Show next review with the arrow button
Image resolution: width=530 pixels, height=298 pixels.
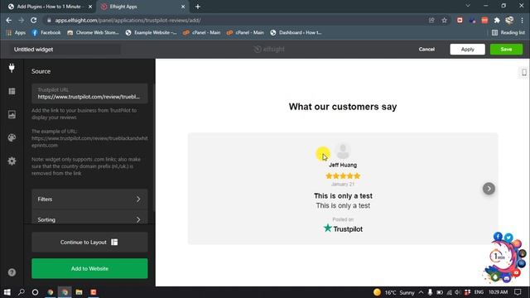pyautogui.click(x=489, y=189)
